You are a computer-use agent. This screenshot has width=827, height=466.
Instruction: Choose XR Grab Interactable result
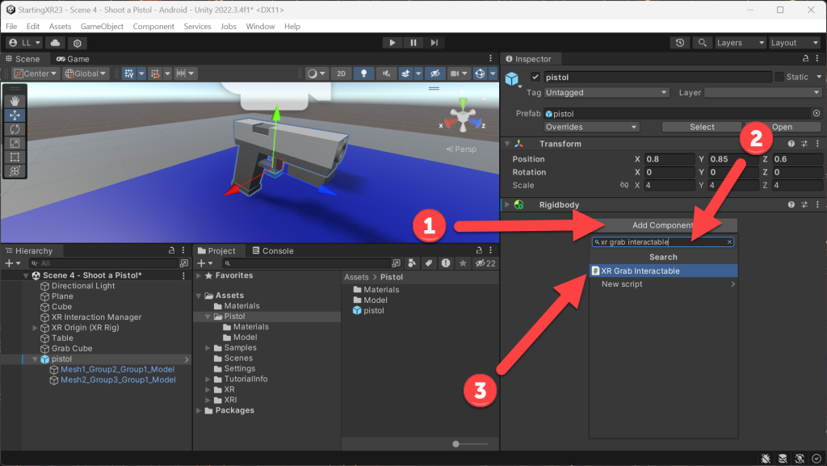pos(664,271)
